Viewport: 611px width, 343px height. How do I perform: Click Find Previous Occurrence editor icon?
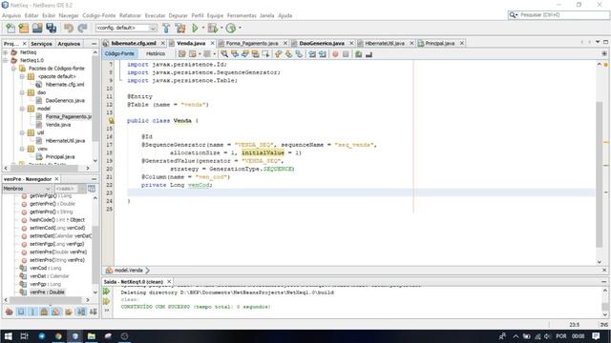point(235,54)
